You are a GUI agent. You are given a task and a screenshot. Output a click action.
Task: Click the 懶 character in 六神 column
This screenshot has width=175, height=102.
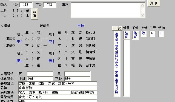point(80,46)
